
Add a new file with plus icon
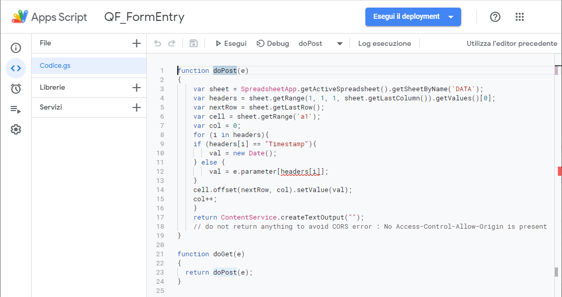(136, 43)
